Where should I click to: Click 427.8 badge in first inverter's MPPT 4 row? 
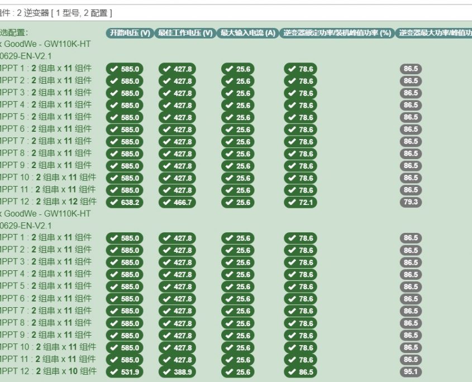(177, 106)
